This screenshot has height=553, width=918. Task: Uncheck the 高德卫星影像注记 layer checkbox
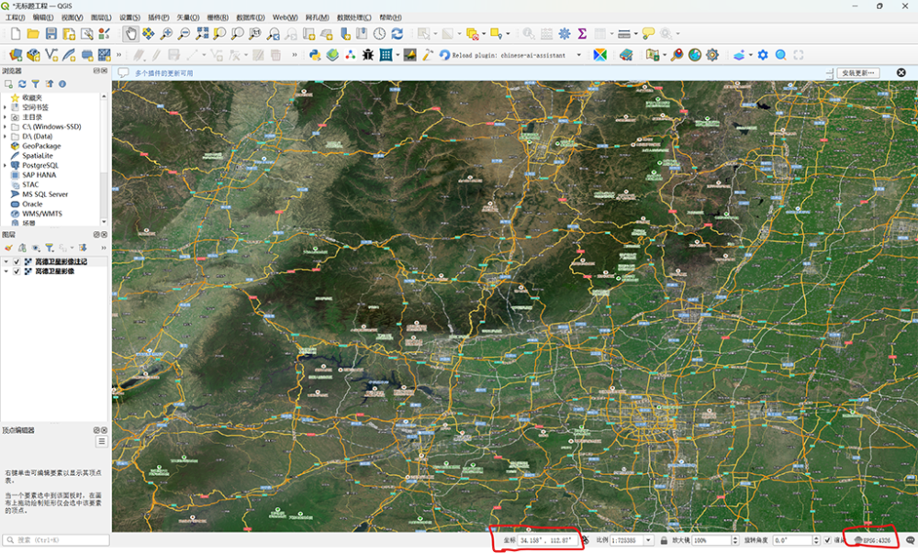pyautogui.click(x=17, y=261)
